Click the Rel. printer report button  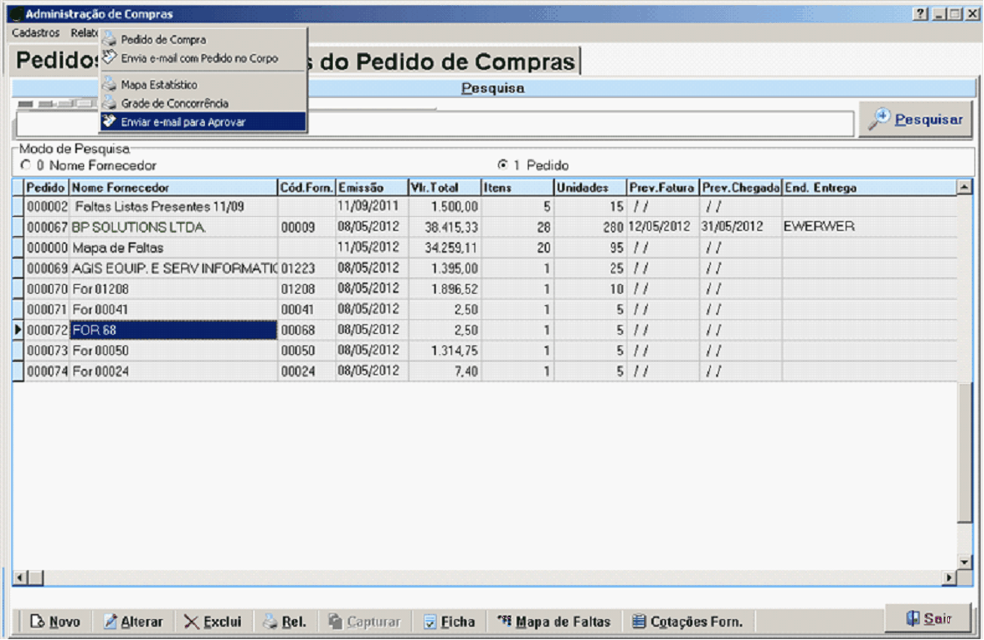[285, 622]
